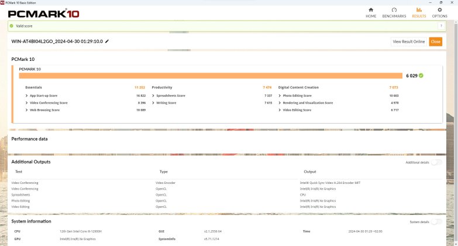The width and height of the screenshot is (458, 246).
Task: Click the orange PCMark 10 score bar
Action: [211, 76]
